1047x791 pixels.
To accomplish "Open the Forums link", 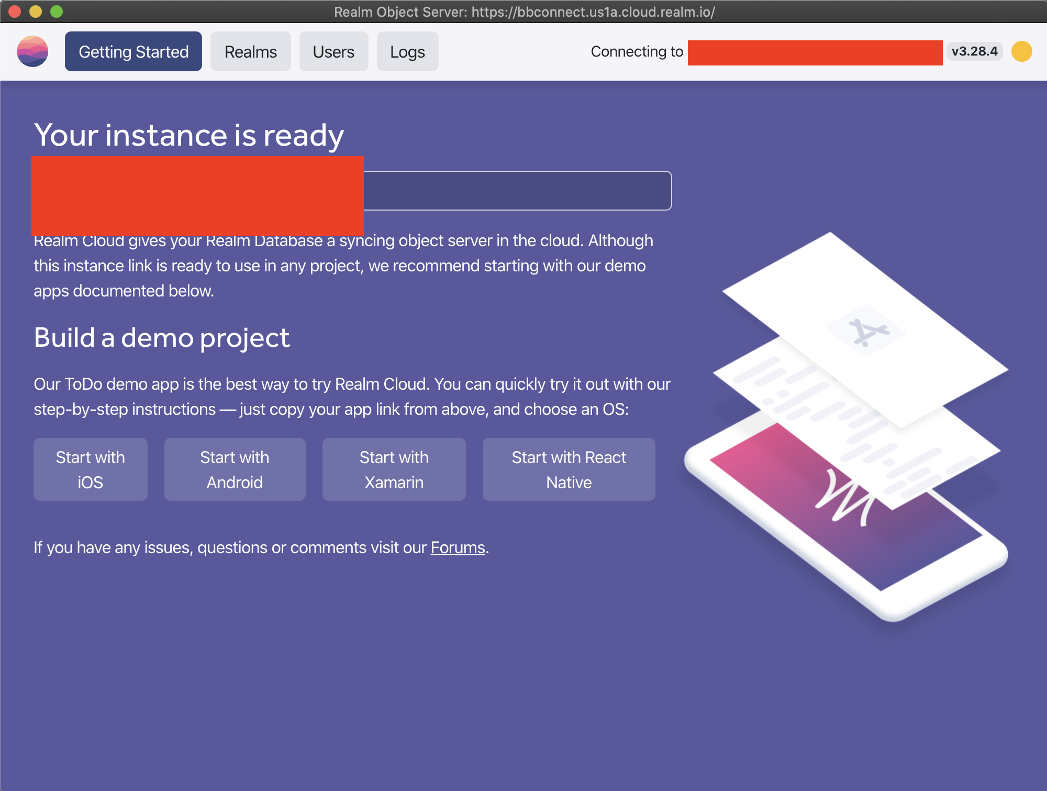I will (x=458, y=547).
